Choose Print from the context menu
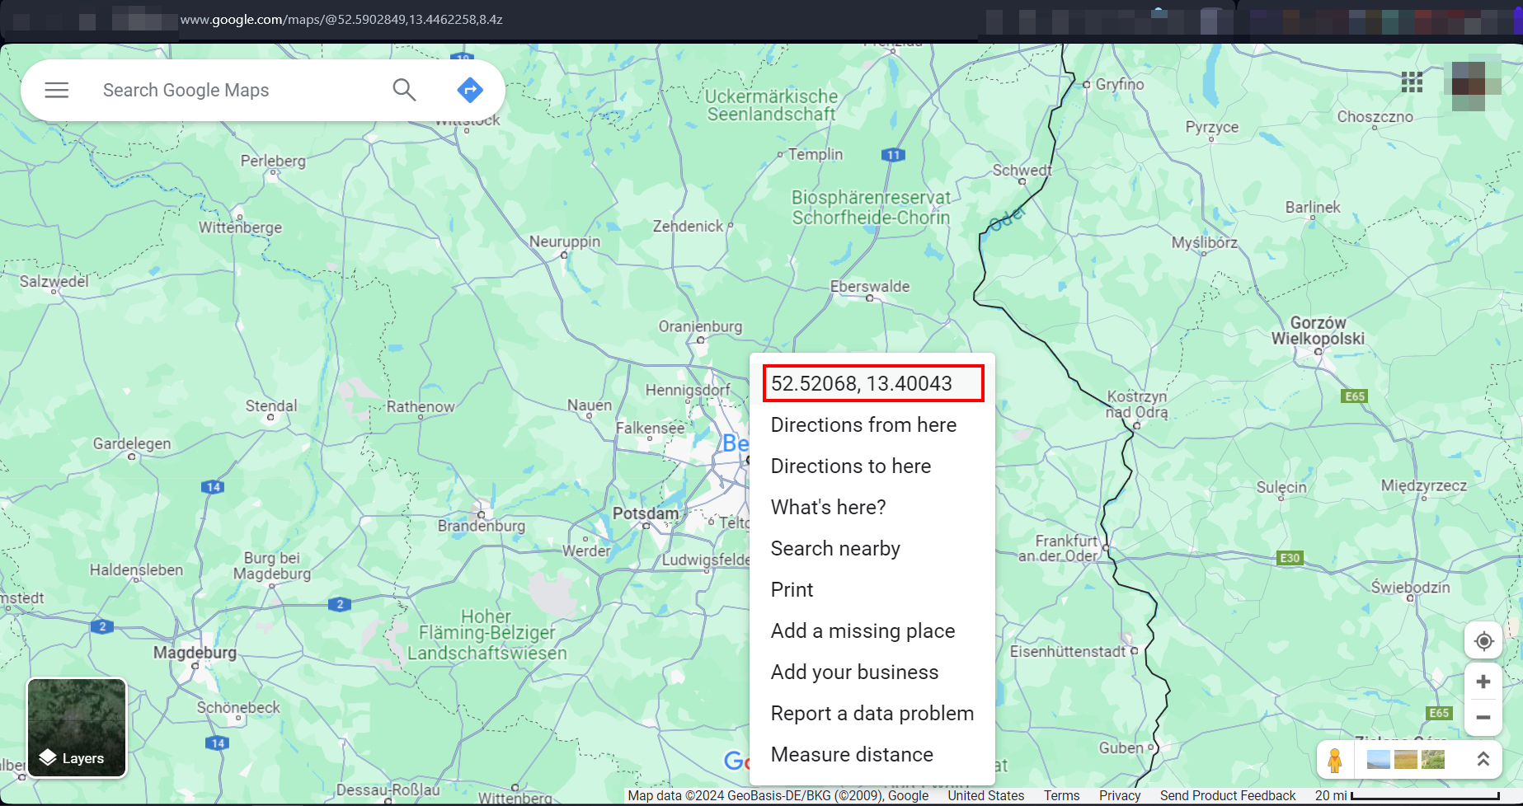 [872, 589]
